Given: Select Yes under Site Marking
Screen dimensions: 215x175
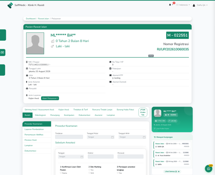Looking at the screenshot, I should click(90, 170).
